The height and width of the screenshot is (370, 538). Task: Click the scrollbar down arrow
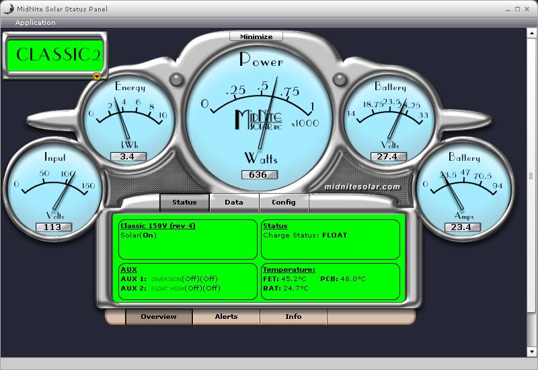point(531,352)
